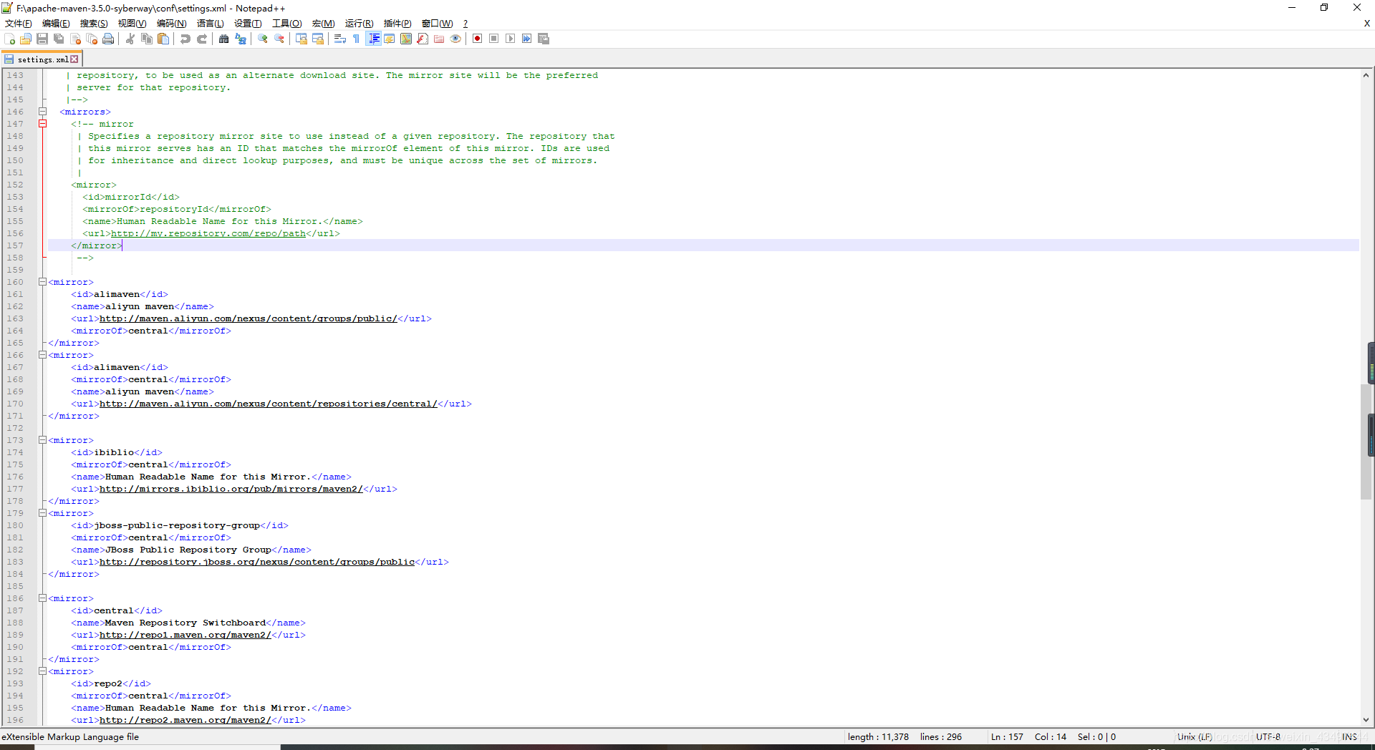Image resolution: width=1375 pixels, height=750 pixels.
Task: Redo the edit via toolbar
Action: tap(202, 39)
